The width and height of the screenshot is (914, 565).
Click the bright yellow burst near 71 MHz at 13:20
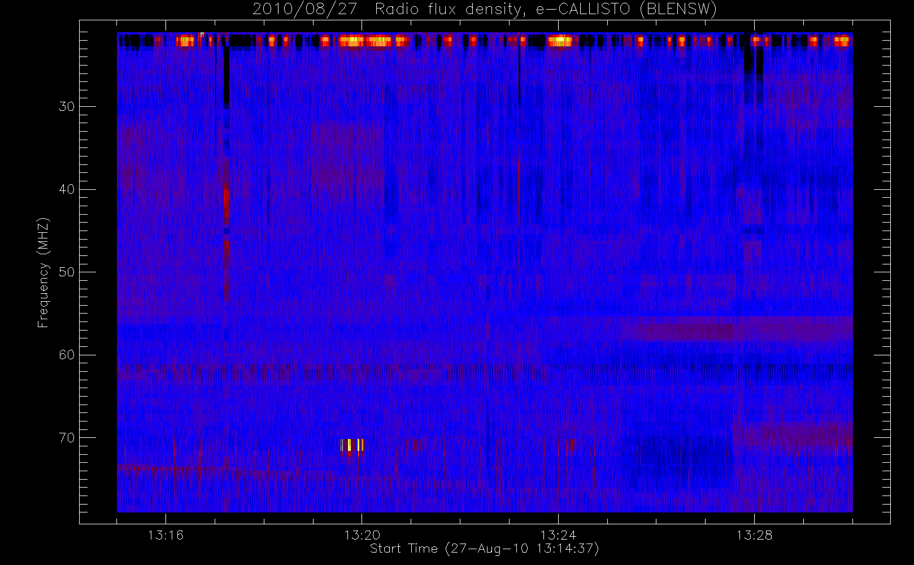pos(352,445)
